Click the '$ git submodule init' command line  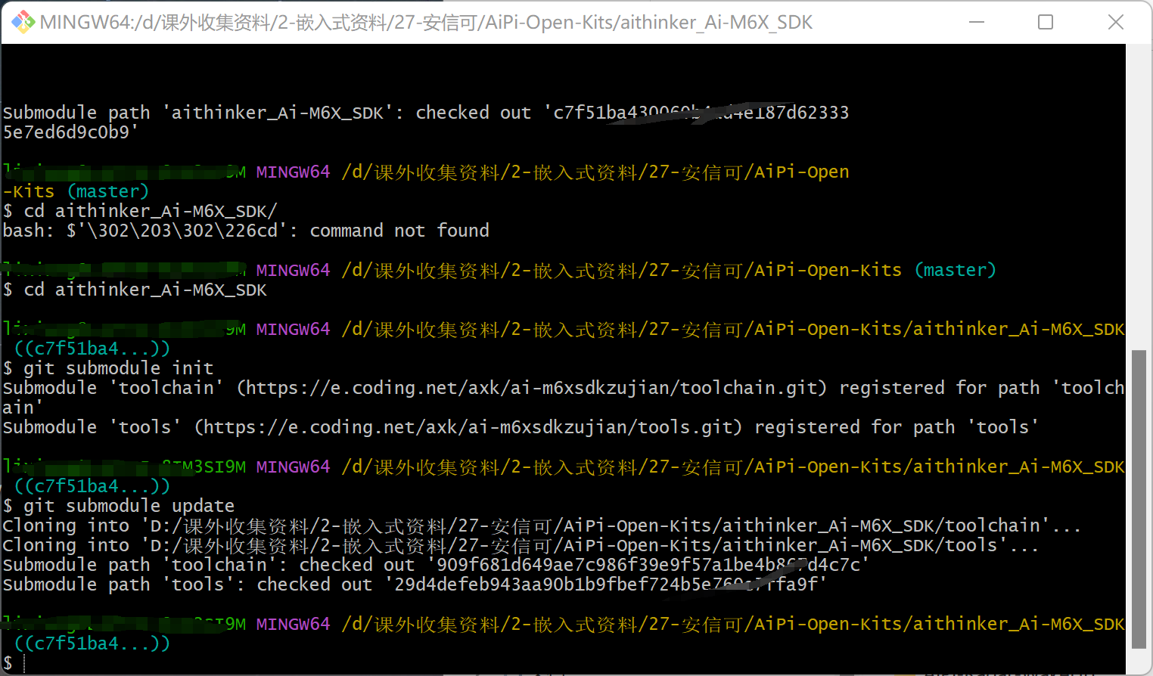coord(108,368)
